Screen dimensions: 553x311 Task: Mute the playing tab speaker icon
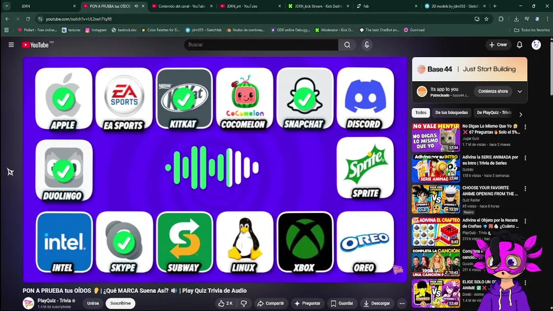coord(136,6)
